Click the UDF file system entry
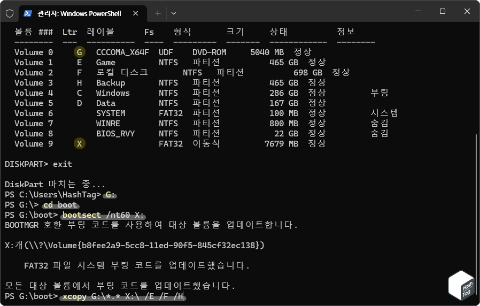 point(166,52)
